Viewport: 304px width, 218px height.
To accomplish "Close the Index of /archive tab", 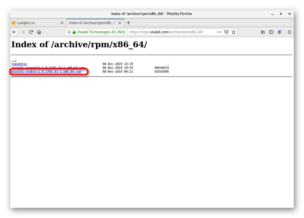I will 120,23.
